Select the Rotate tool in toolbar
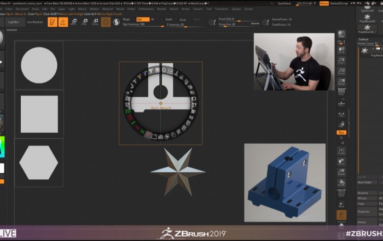Screen dimensions: 383x241 pos(95,22)
